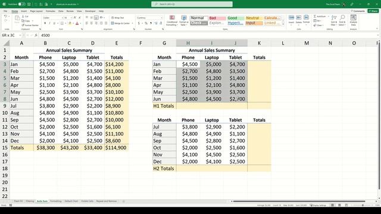Toggle Align Left
Image resolution: width=381 pixels, height=214 pixels.
click(87, 23)
